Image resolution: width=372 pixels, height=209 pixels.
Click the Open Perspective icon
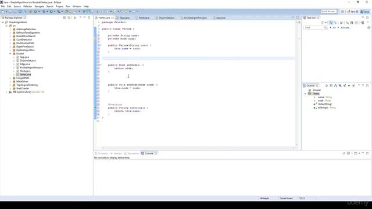(342, 12)
